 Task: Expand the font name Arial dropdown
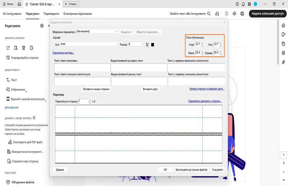tap(118, 44)
